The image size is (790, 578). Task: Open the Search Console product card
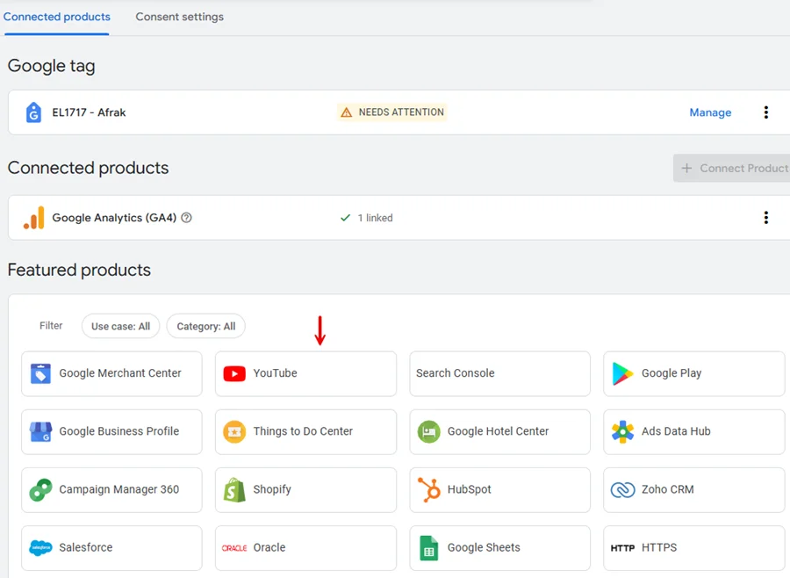pyautogui.click(x=499, y=373)
